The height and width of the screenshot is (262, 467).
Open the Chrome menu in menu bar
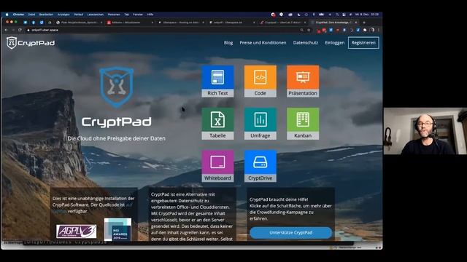pos(18,15)
